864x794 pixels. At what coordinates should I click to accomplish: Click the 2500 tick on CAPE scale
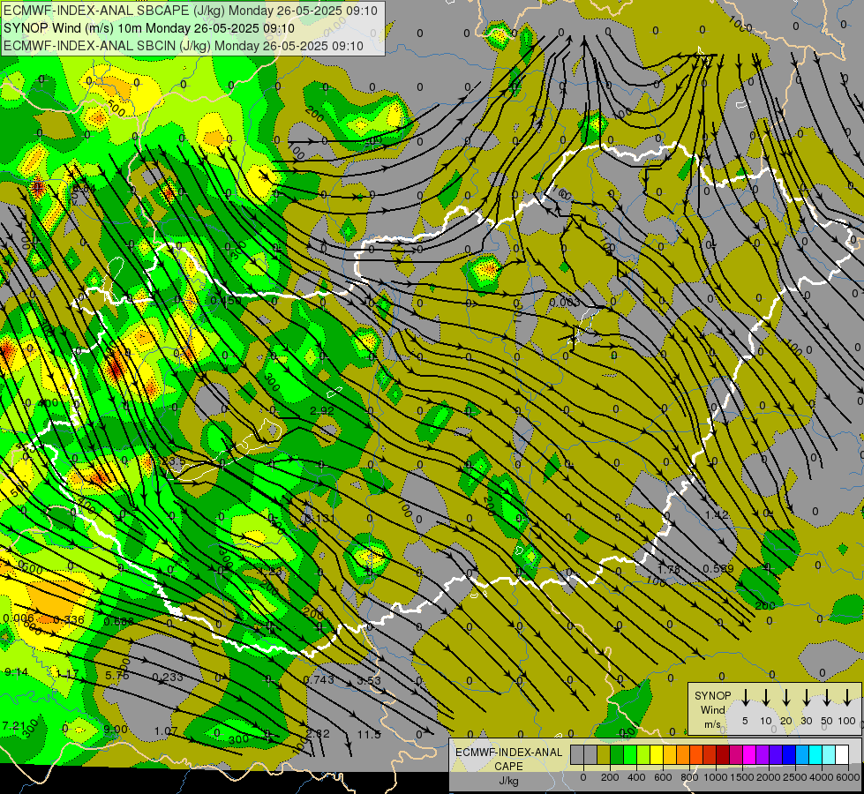pos(795,777)
